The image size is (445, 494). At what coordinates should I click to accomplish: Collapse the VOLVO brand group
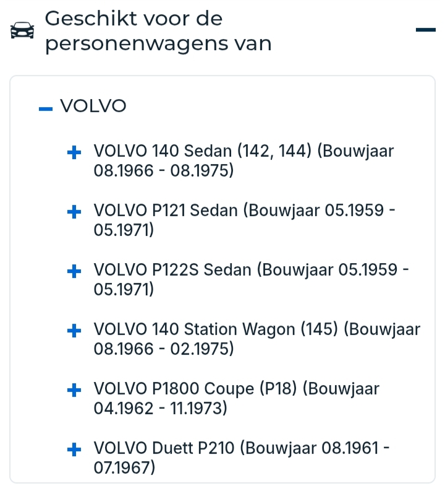coord(46,108)
